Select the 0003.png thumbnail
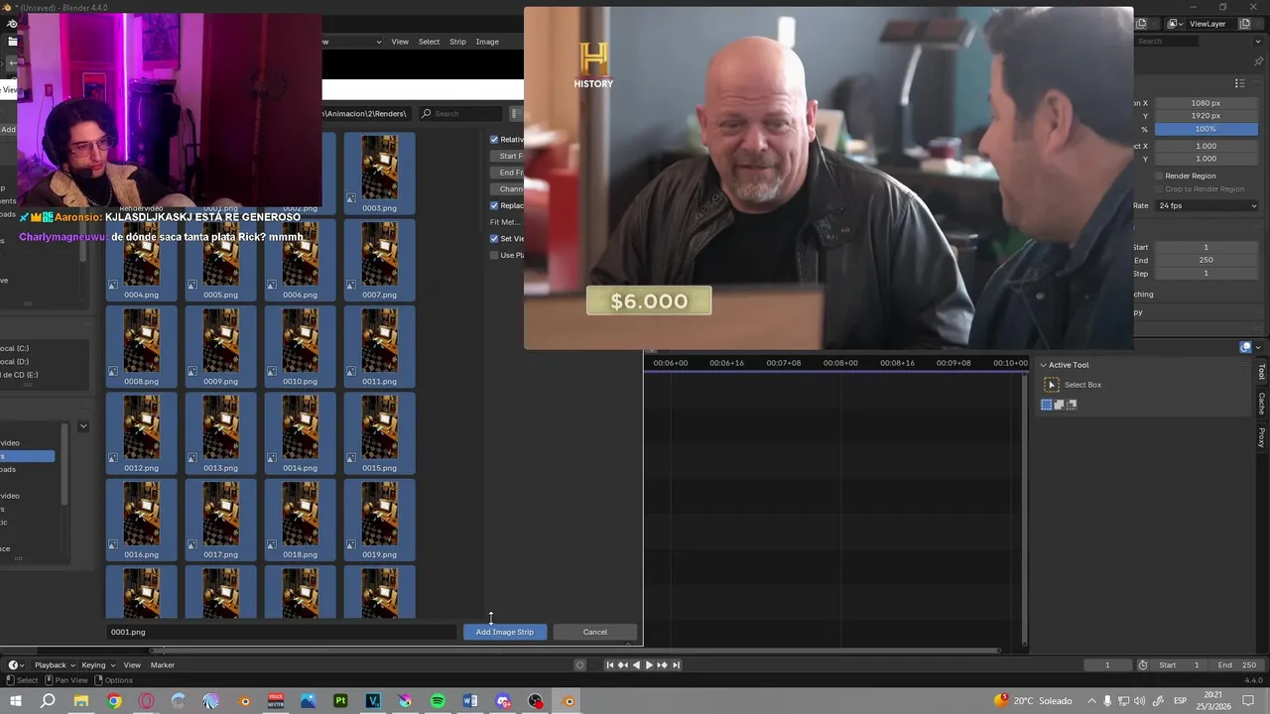The width and height of the screenshot is (1270, 714). tap(379, 174)
